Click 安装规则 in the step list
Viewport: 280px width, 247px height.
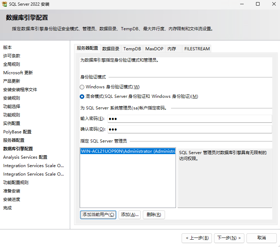(12, 98)
